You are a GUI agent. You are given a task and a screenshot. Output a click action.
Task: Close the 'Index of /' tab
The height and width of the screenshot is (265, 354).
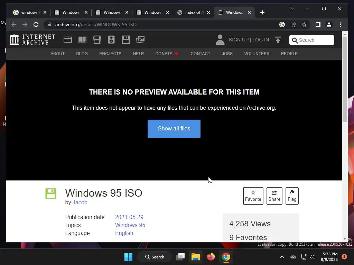(x=208, y=12)
